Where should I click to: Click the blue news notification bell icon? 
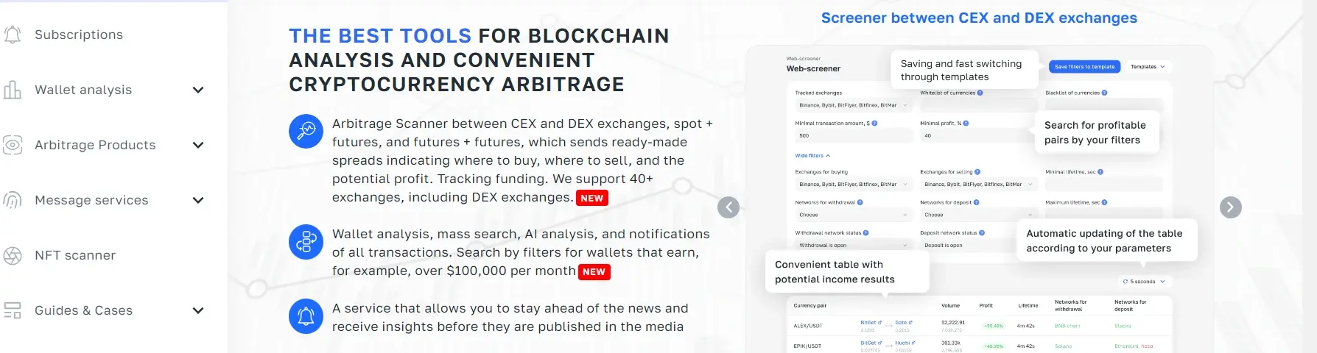point(306,316)
